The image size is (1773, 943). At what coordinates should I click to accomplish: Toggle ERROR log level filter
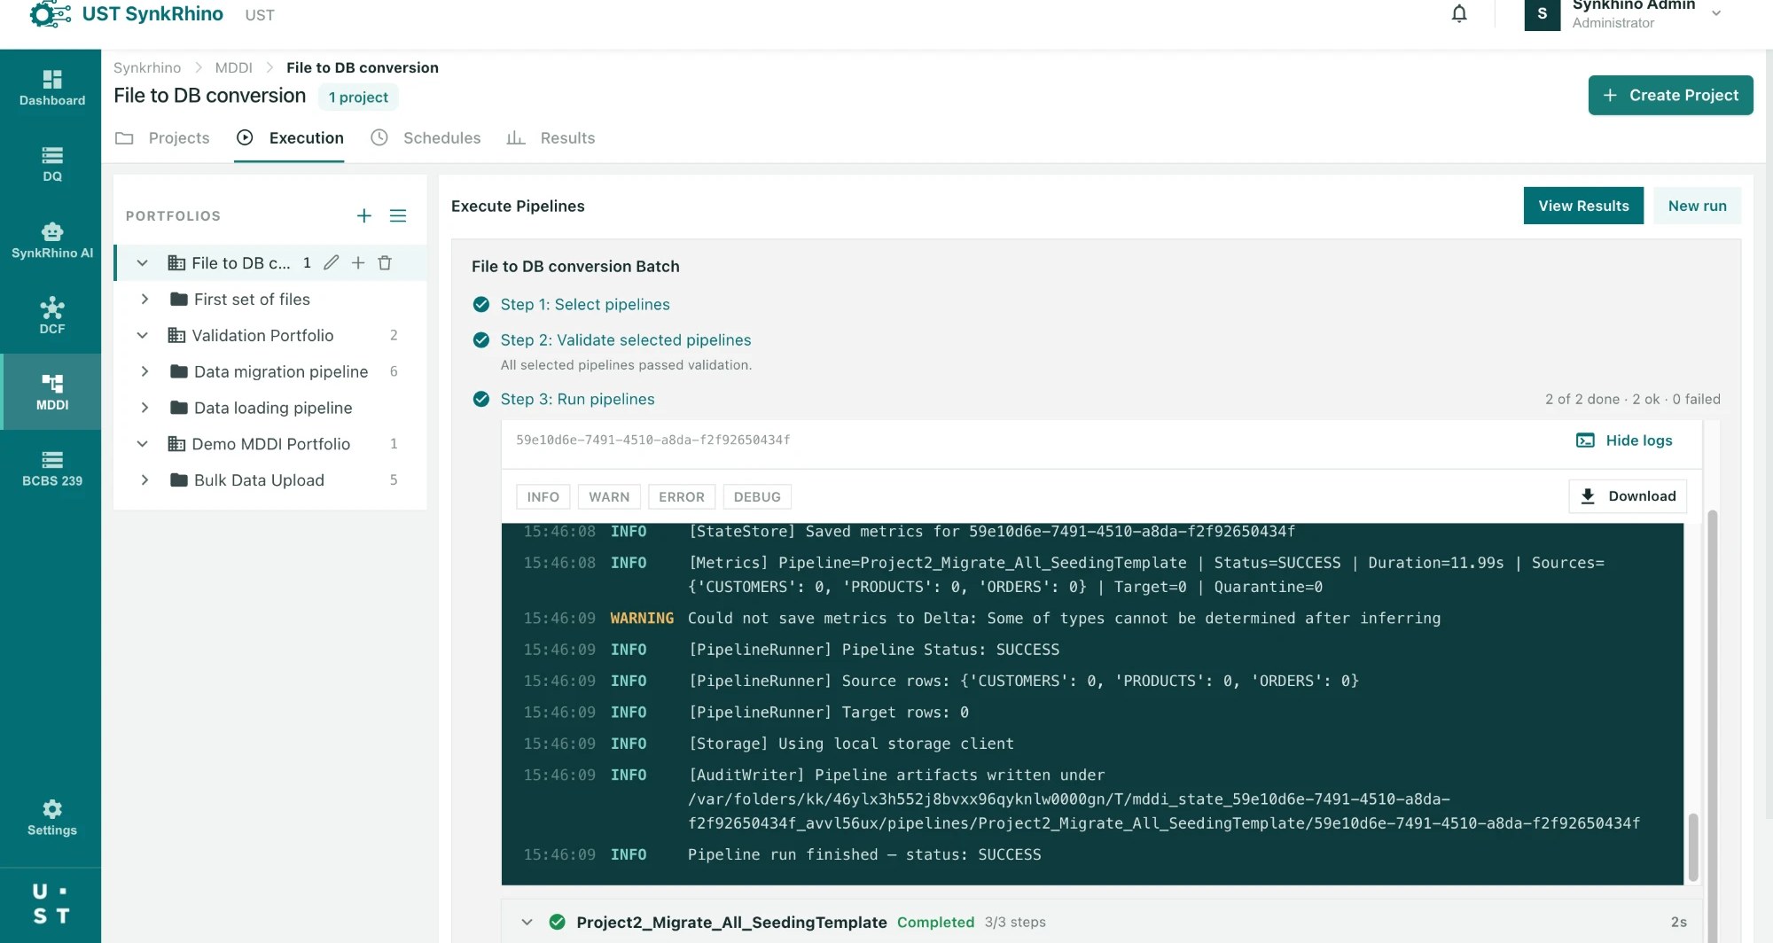(681, 496)
